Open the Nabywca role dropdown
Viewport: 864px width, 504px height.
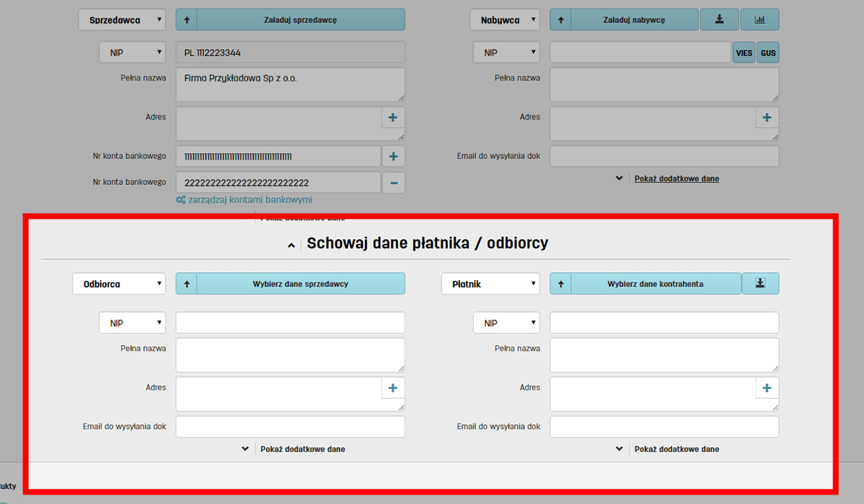(504, 20)
